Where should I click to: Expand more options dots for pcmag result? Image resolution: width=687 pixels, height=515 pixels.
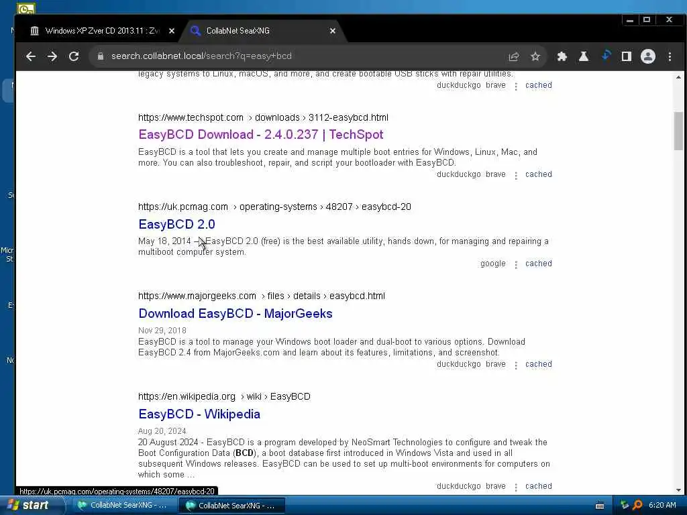[516, 264]
